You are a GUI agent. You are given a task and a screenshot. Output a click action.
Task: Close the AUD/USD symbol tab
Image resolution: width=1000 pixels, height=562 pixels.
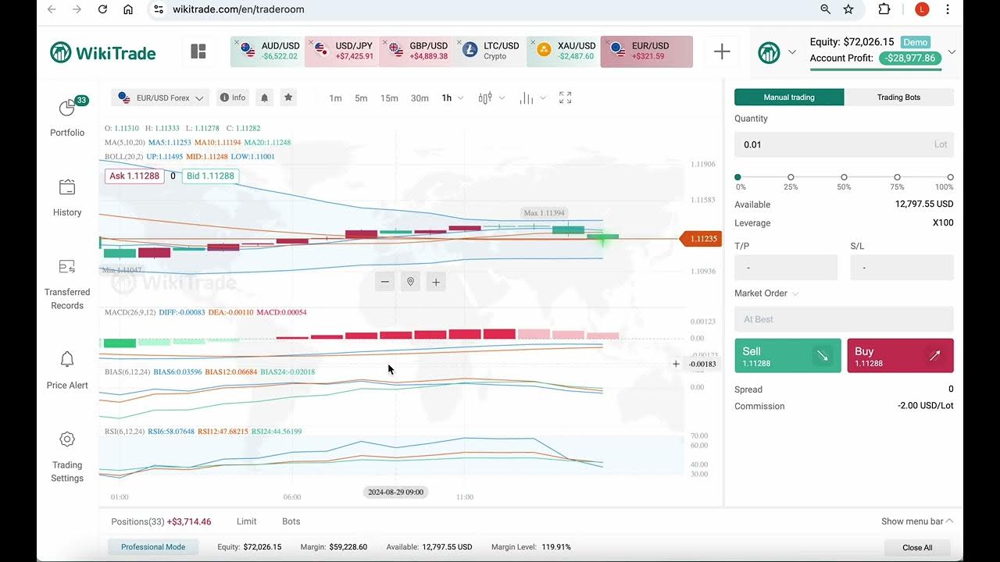[237, 43]
